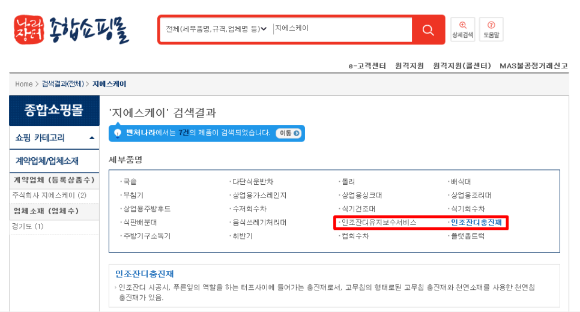Open 도움말 help icon

tap(491, 29)
